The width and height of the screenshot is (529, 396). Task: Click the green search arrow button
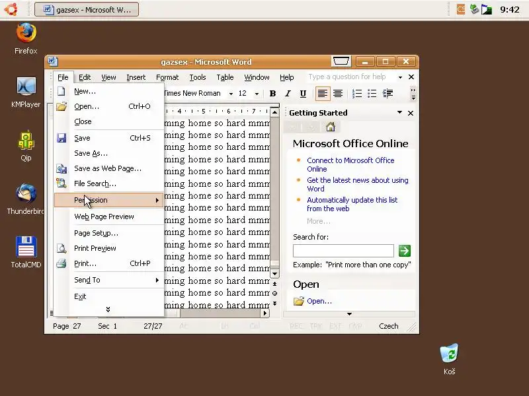pyautogui.click(x=405, y=251)
